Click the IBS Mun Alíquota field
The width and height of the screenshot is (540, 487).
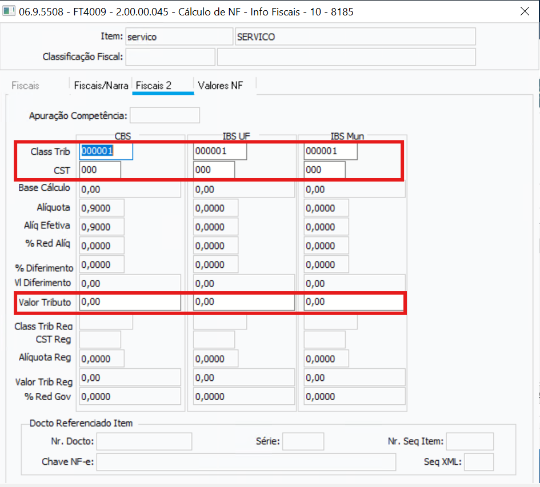pos(326,208)
